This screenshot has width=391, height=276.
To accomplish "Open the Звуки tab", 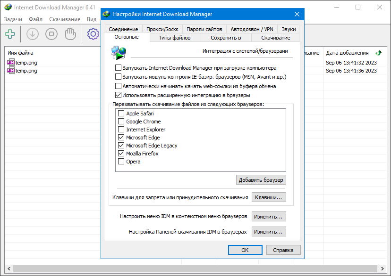I will tap(289, 29).
